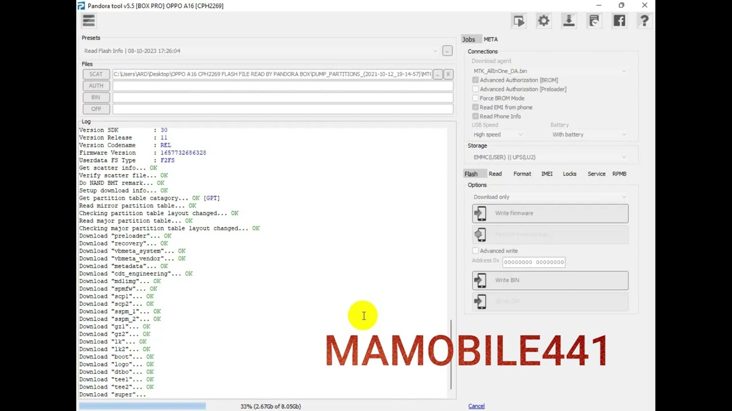732x411 pixels.
Task: Open the Read tab
Action: click(495, 174)
